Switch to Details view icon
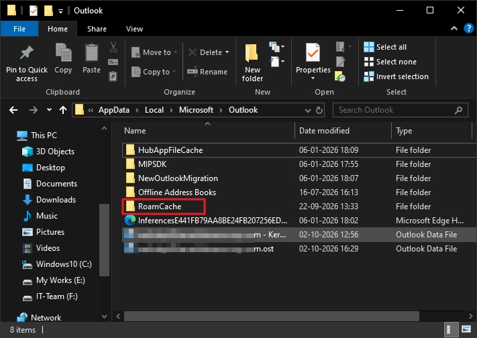Image resolution: width=477 pixels, height=338 pixels. [x=452, y=329]
